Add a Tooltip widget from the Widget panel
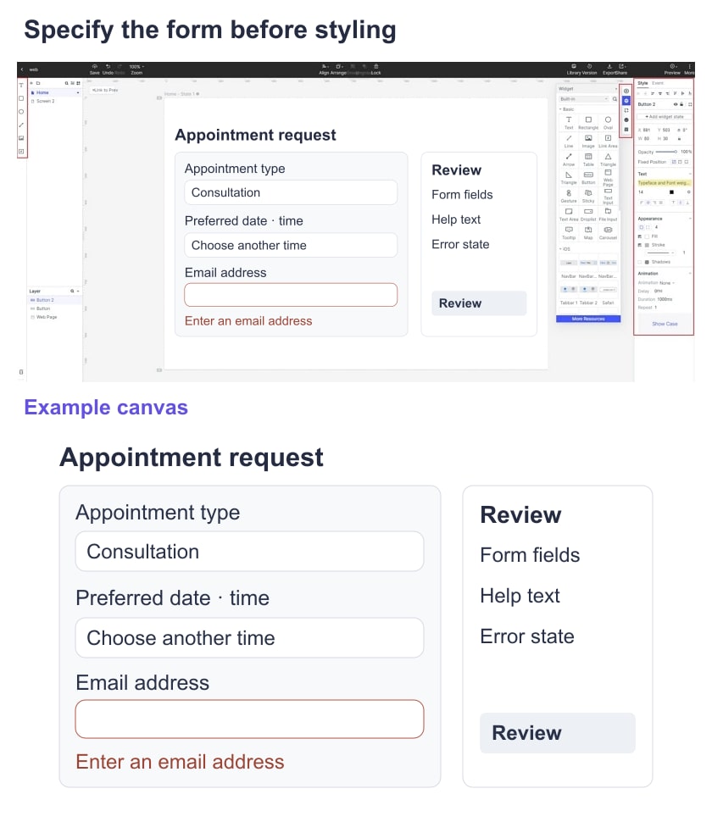 coord(569,233)
